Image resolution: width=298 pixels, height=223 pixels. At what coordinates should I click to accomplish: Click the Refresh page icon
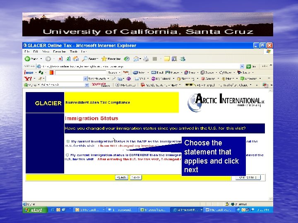click(68, 59)
